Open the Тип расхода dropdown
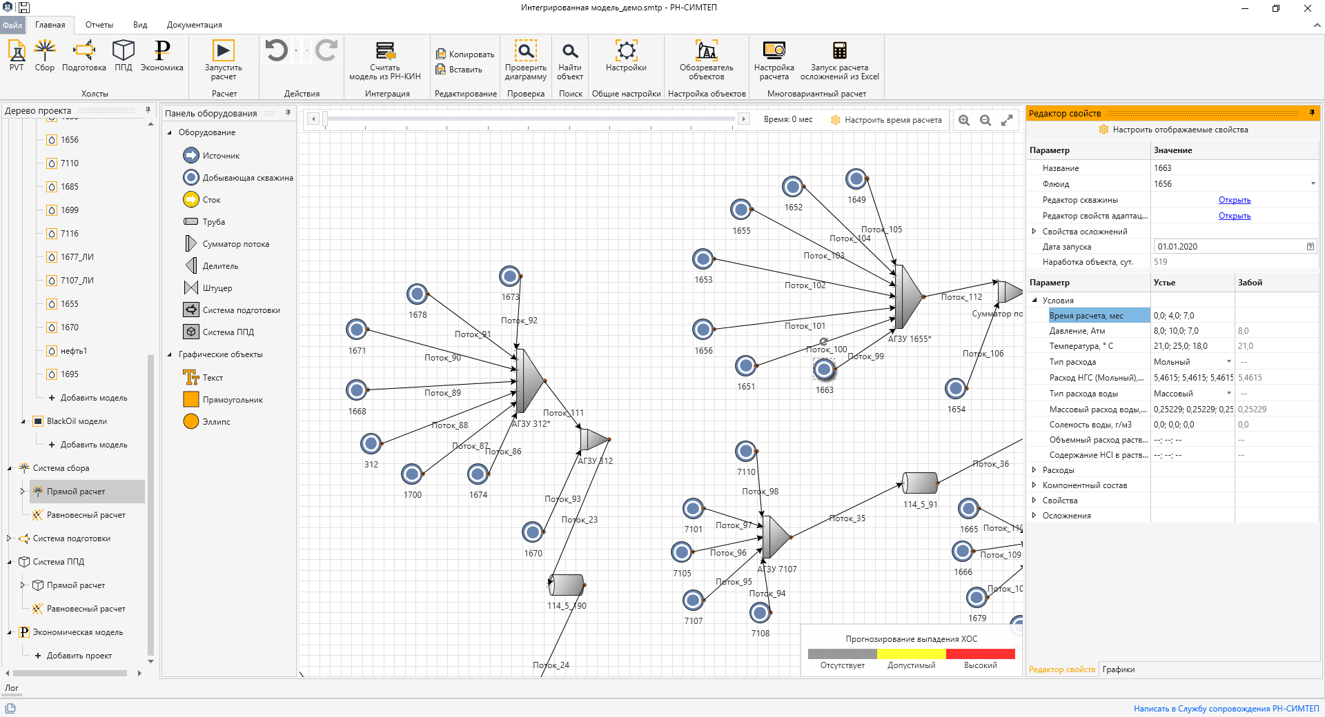Screen dimensions: 1325x717 pyautogui.click(x=1228, y=362)
